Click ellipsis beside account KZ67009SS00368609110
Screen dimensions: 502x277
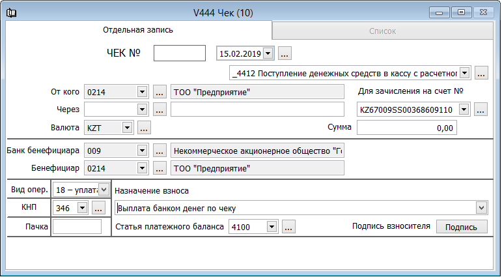(481, 109)
